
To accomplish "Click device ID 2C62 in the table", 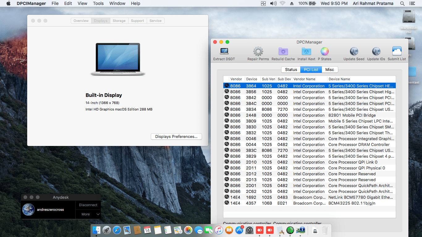I will (x=251, y=191).
